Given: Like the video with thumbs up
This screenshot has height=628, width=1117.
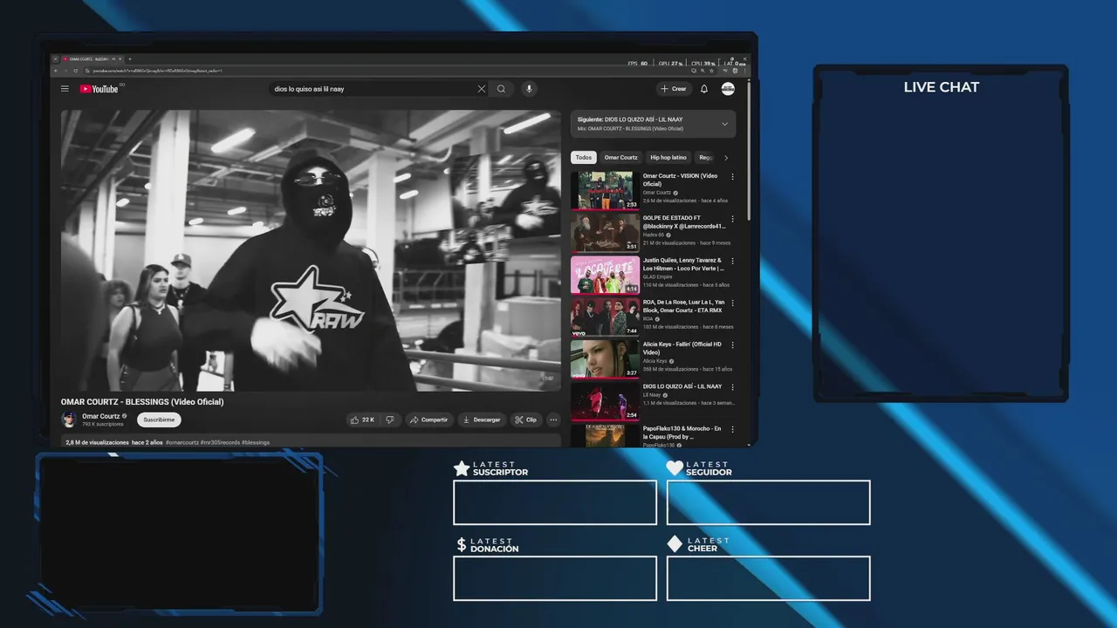Looking at the screenshot, I should point(362,420).
